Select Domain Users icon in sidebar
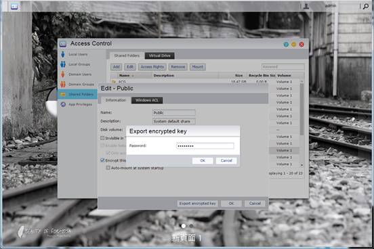The image size is (374, 249). [x=63, y=74]
